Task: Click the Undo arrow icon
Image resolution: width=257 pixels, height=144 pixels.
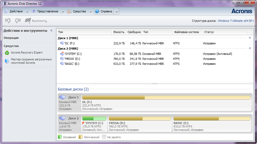Action: tap(8, 21)
